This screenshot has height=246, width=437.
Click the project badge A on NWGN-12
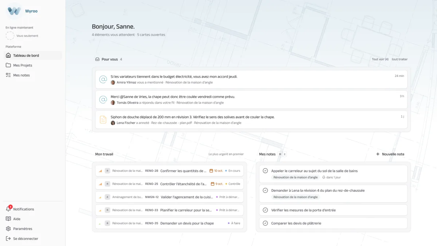107,197
